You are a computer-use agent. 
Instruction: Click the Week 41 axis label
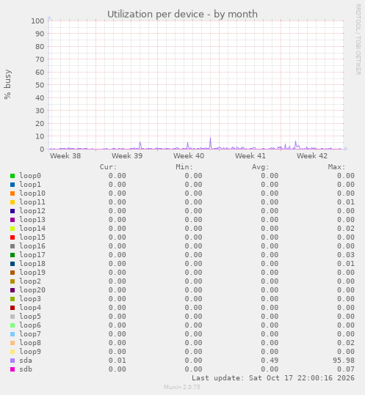click(250, 156)
